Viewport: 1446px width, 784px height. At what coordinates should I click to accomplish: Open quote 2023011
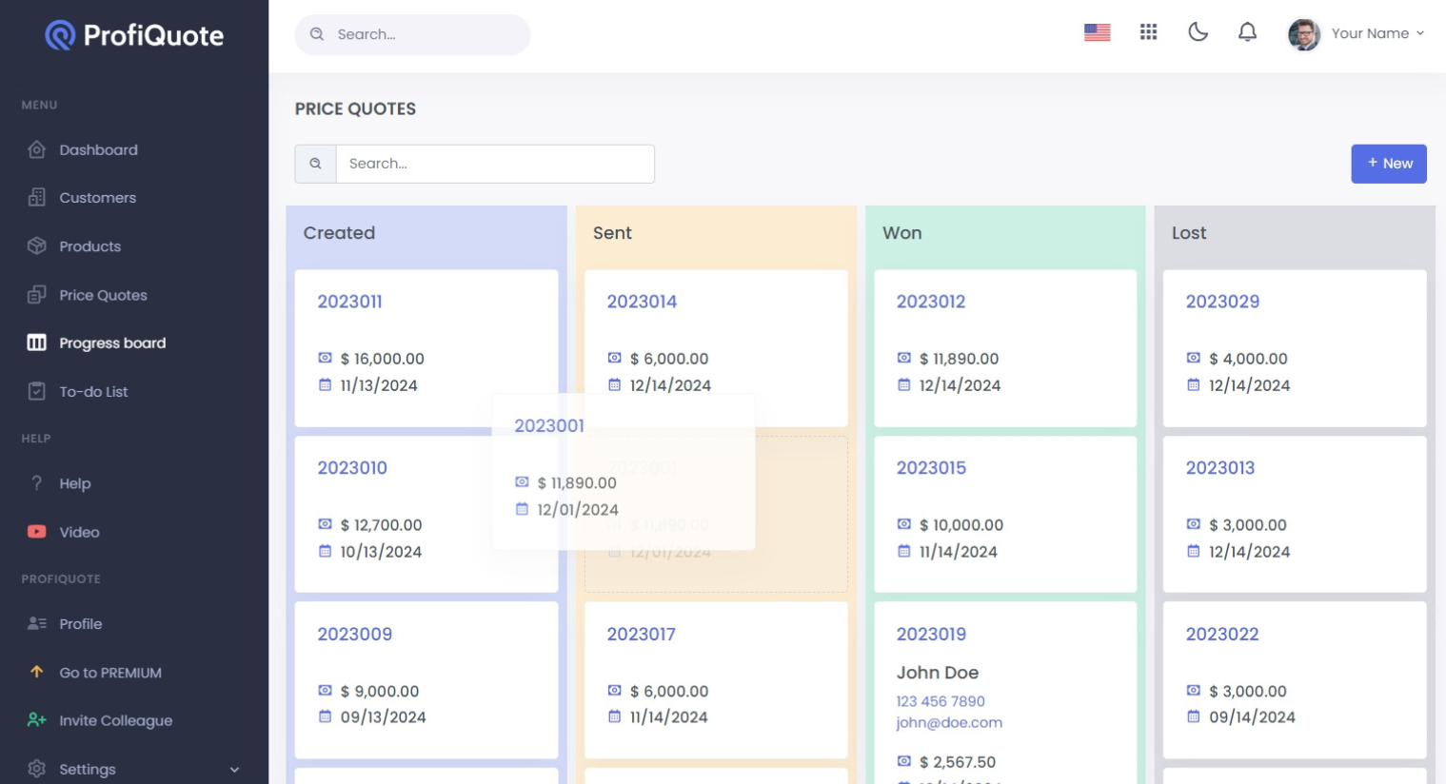(x=349, y=302)
